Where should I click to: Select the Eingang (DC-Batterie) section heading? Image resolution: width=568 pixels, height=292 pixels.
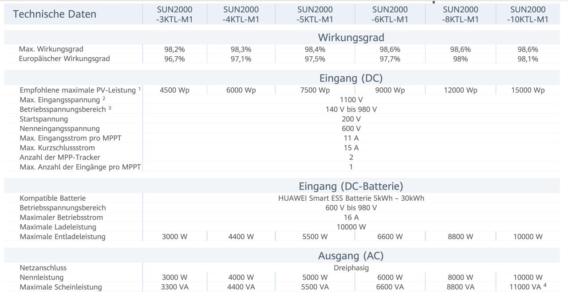click(x=351, y=187)
